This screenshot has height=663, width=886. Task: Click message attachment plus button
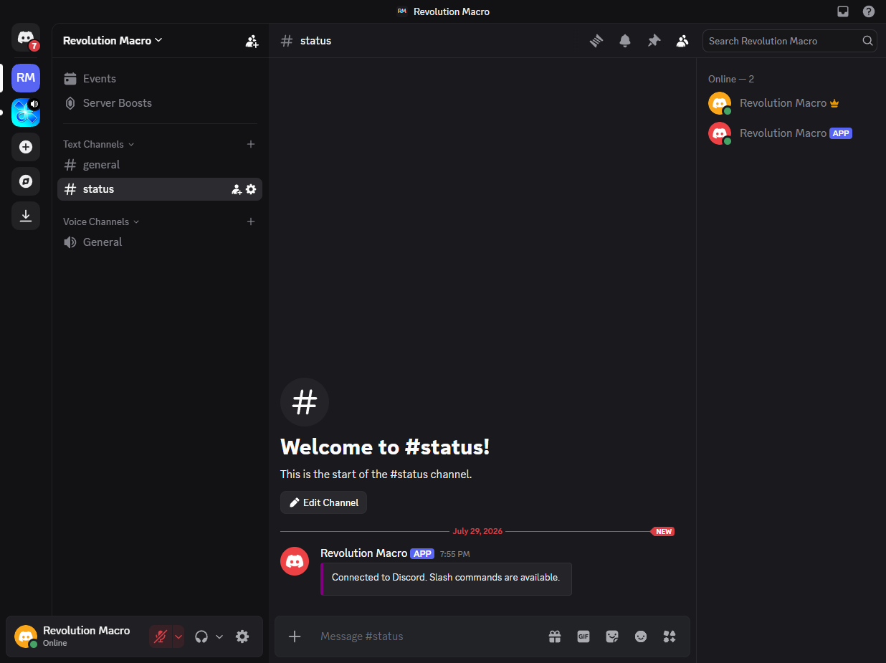coord(295,636)
